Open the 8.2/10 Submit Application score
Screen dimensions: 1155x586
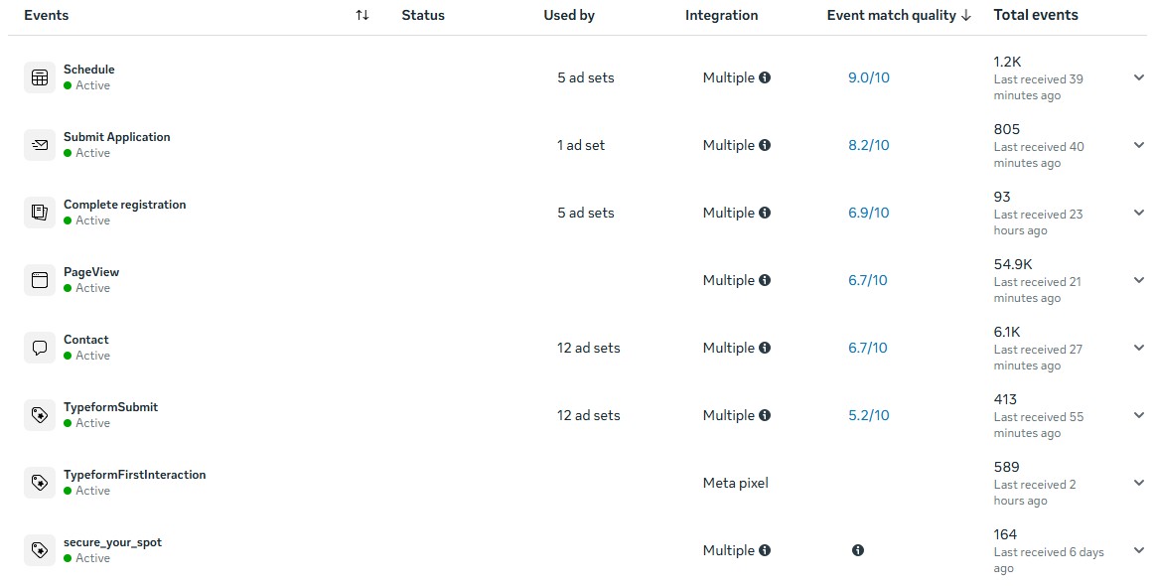click(x=868, y=145)
